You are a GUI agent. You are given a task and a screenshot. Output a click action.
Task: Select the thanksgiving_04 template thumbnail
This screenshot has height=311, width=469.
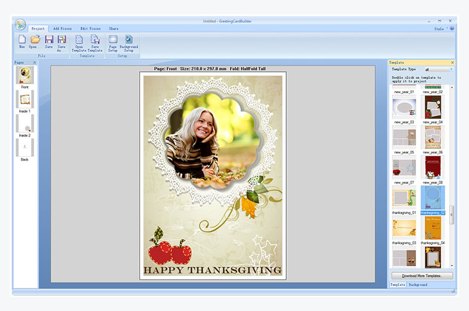click(433, 228)
